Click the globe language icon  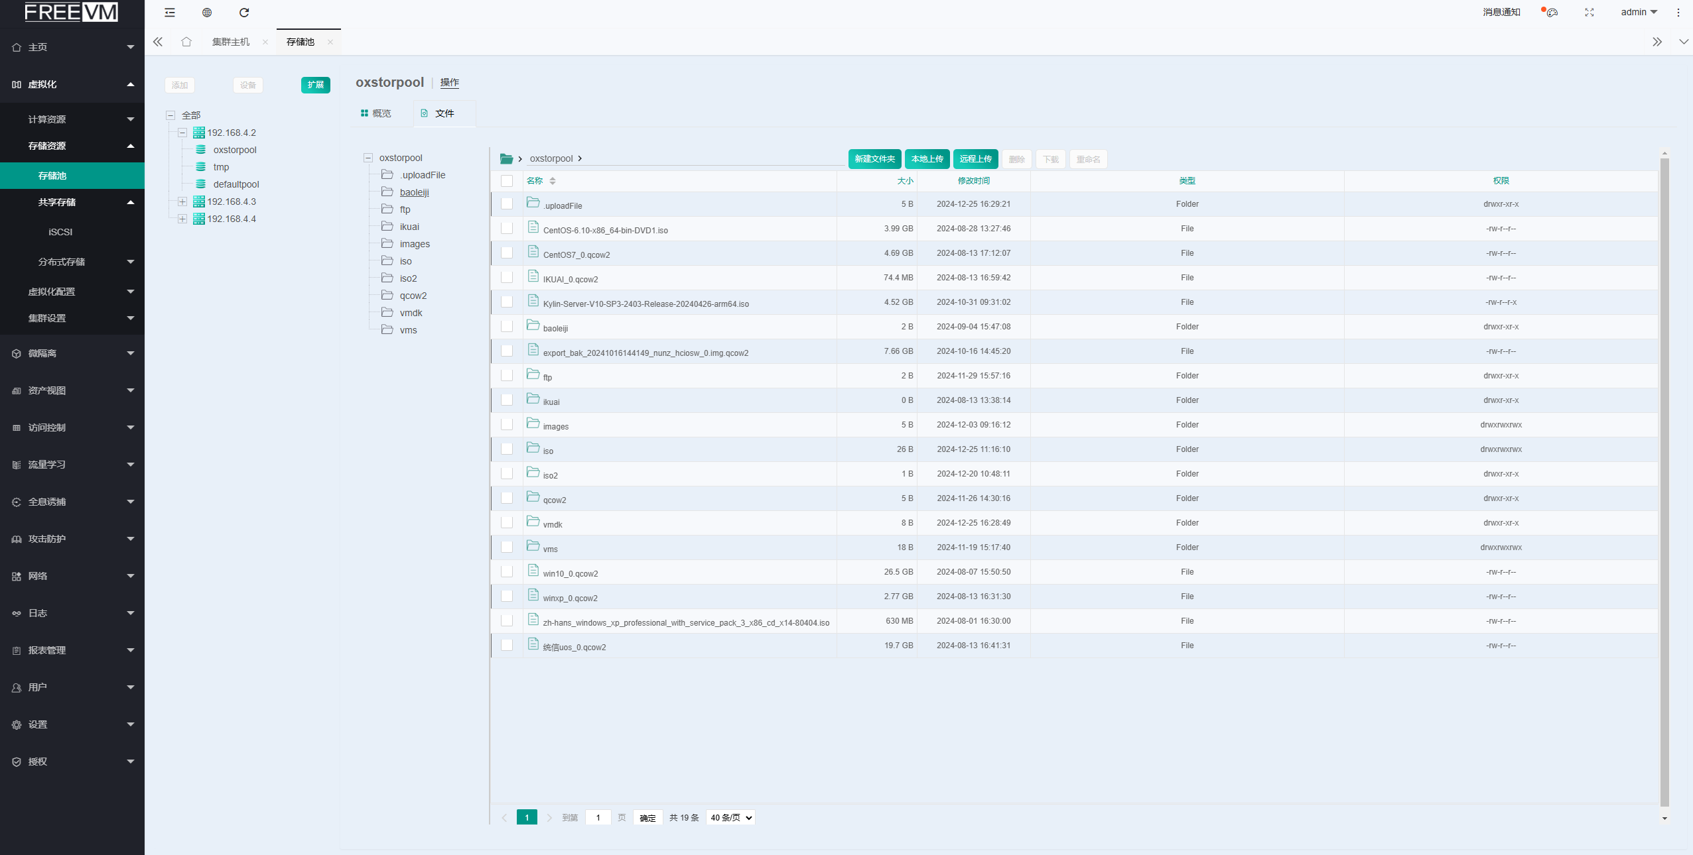click(207, 13)
